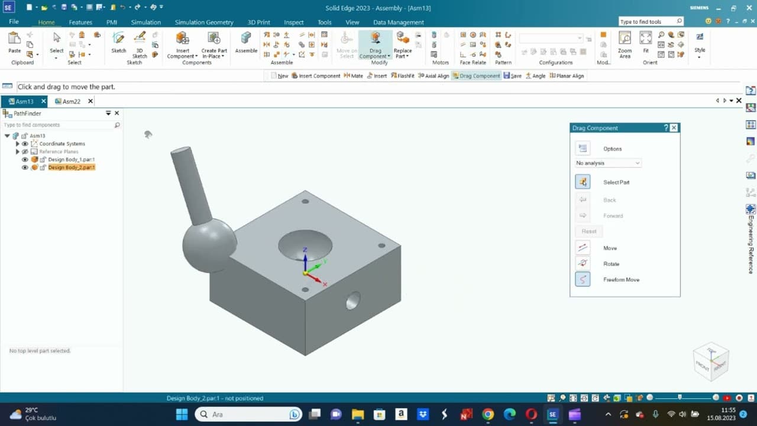Hide Design Body_1.par:1 with its eye icon
Viewport: 757px width, 426px height.
pos(25,160)
